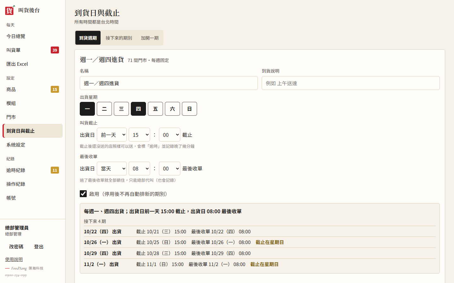Screen dimensions: 454x283
Task: Open the 使用說明 link
Action: point(14,259)
